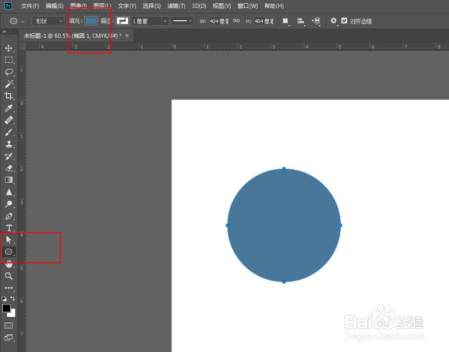Viewport: 449px width, 352px height.
Task: Click the black foreground color swatch
Action: [6, 308]
